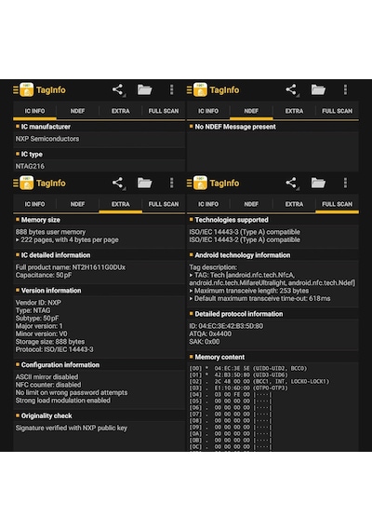The height and width of the screenshot is (531, 372).
Task: Click the 'Originality check' section header
Action: (46, 415)
